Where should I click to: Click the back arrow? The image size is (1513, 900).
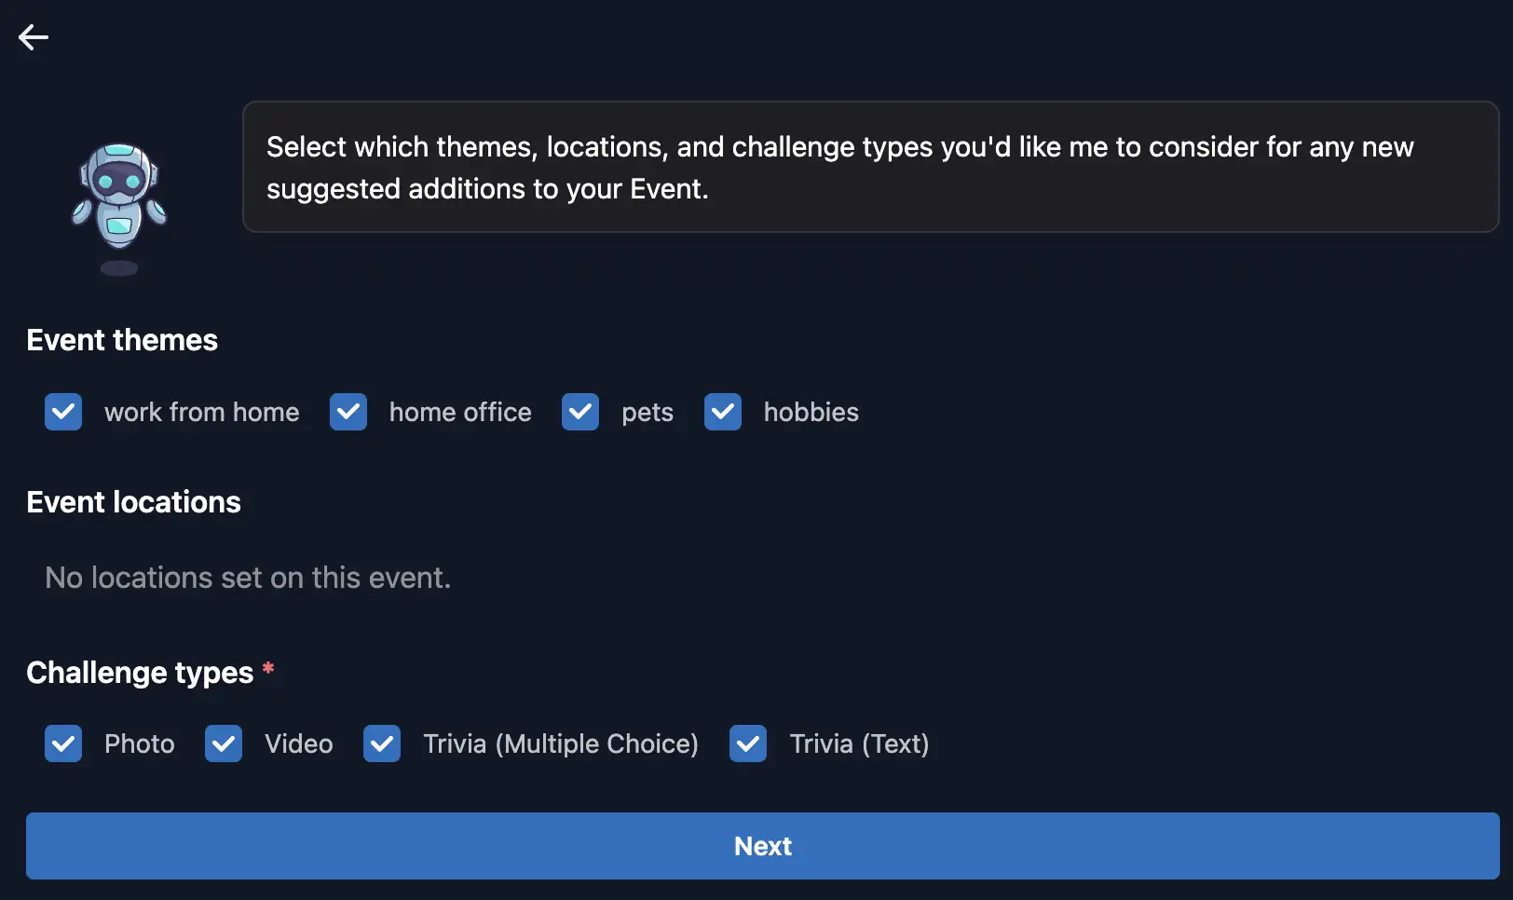(34, 37)
